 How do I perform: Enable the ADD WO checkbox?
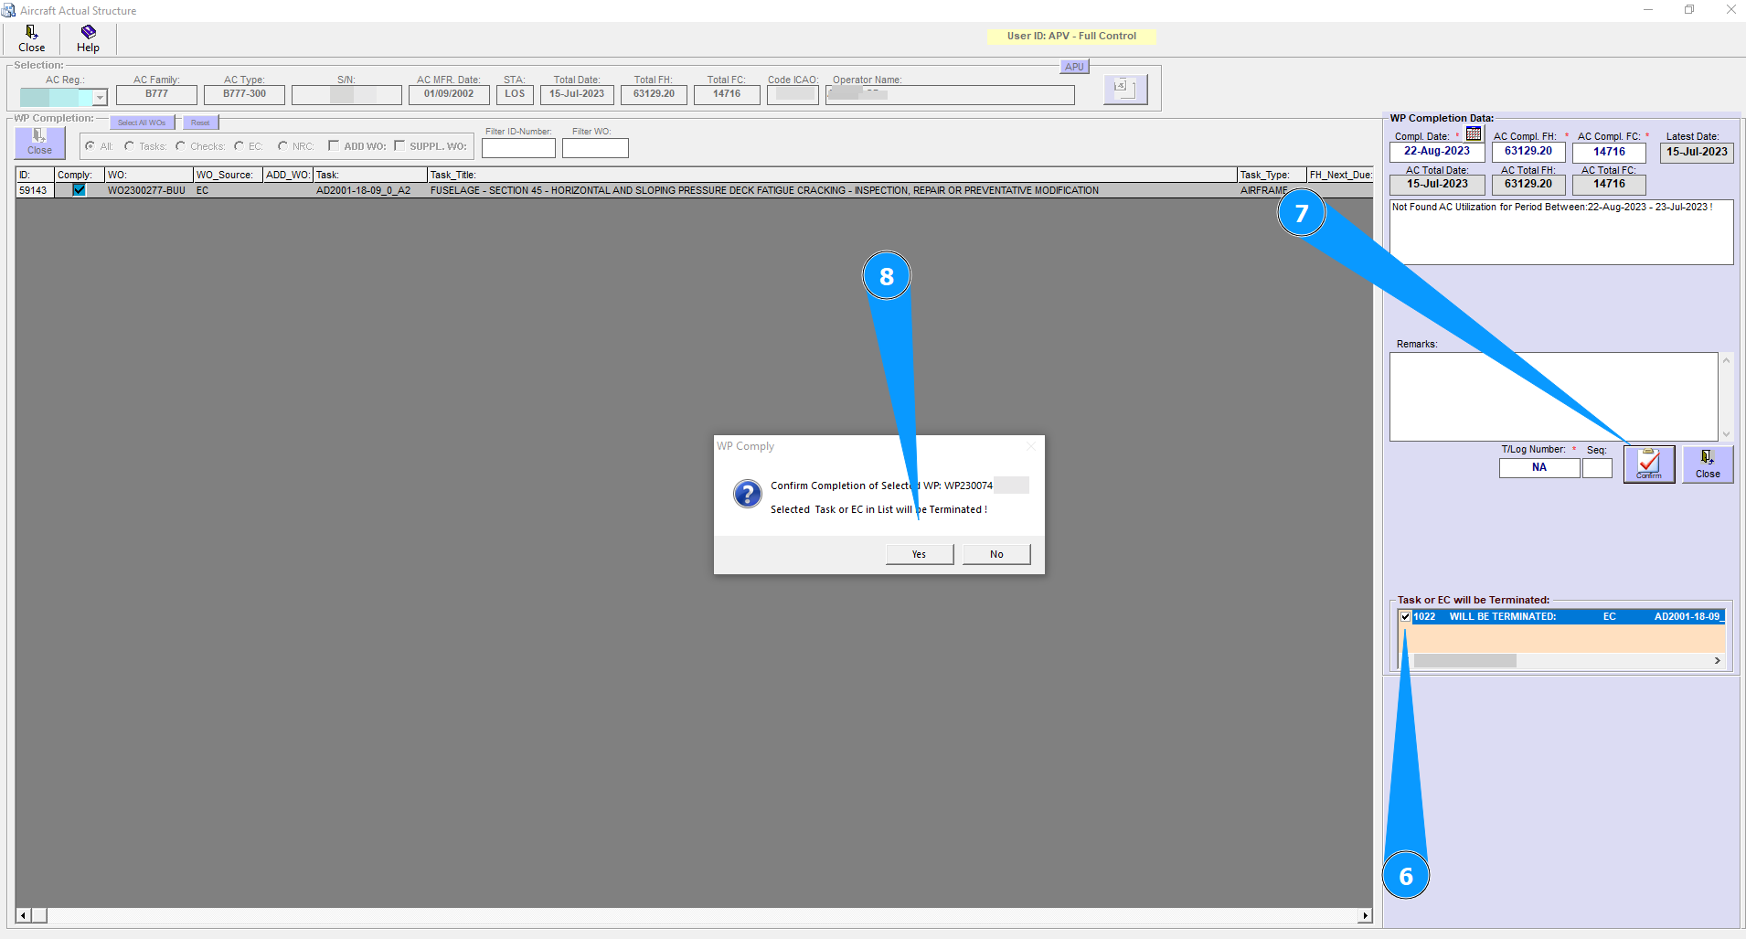(334, 145)
